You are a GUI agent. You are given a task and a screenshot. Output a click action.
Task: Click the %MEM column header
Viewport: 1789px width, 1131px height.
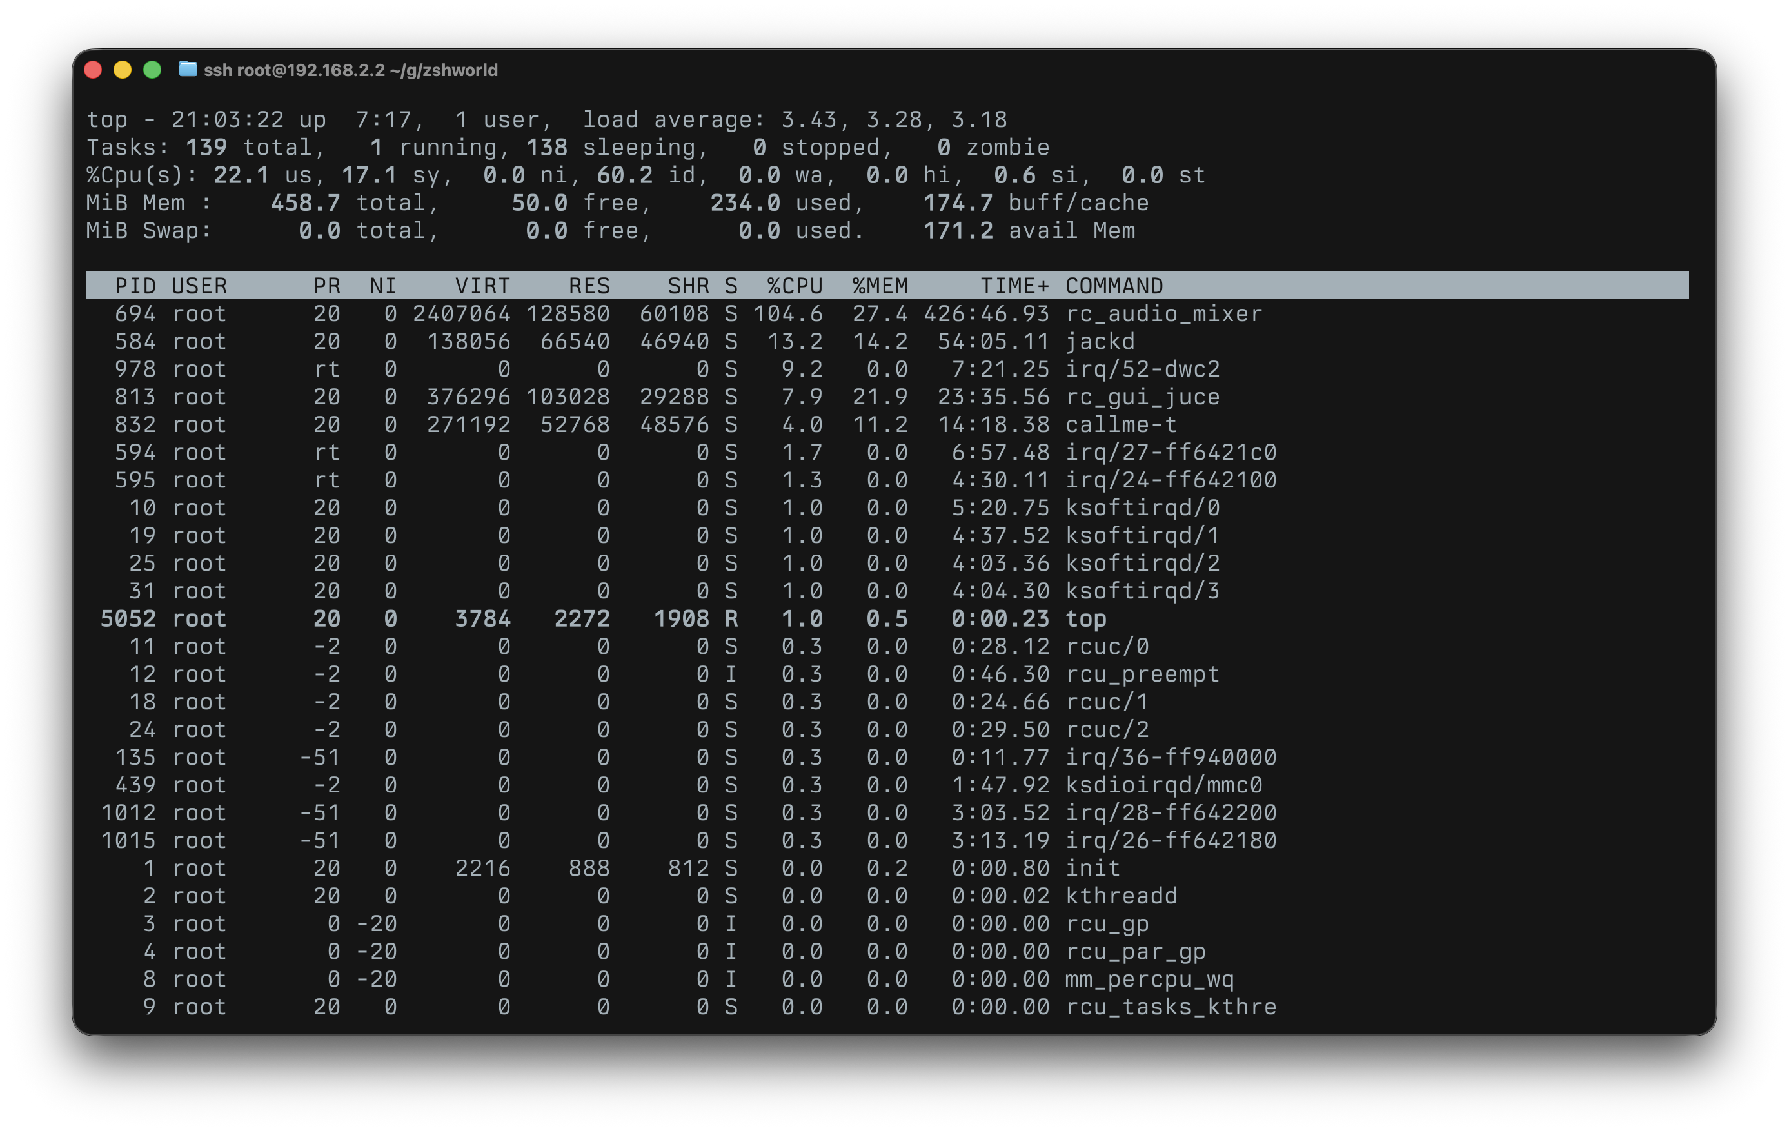tap(880, 286)
